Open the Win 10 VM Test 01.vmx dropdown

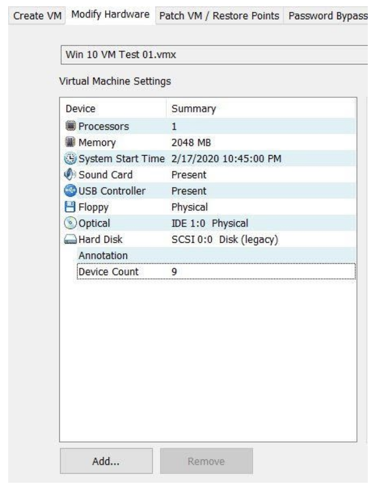click(x=214, y=55)
